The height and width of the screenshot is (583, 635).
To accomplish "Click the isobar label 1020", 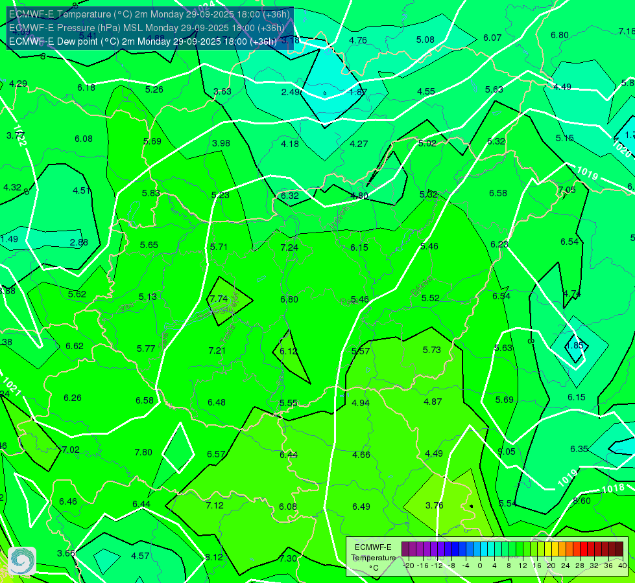I will coord(621,148).
